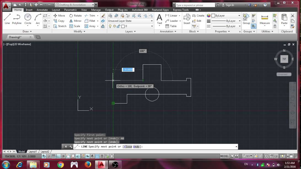Screen dimensions: 301x169
Task: Select the Arc tool
Action: click(38, 19)
